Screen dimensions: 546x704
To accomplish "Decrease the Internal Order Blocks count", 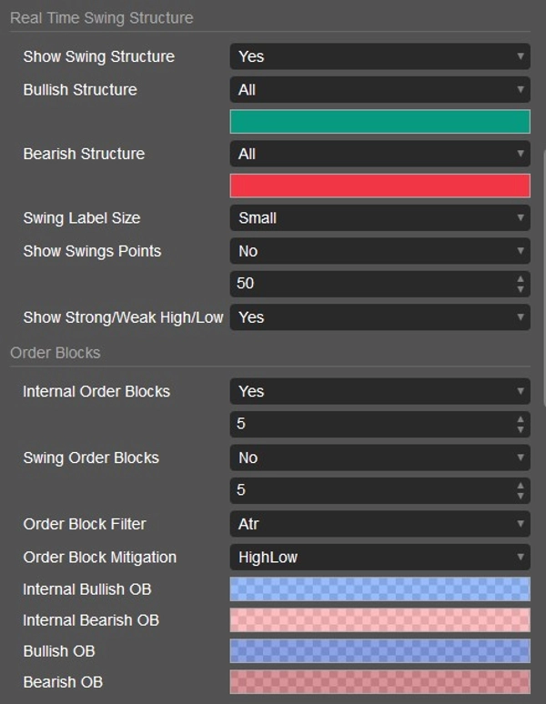I will [521, 429].
